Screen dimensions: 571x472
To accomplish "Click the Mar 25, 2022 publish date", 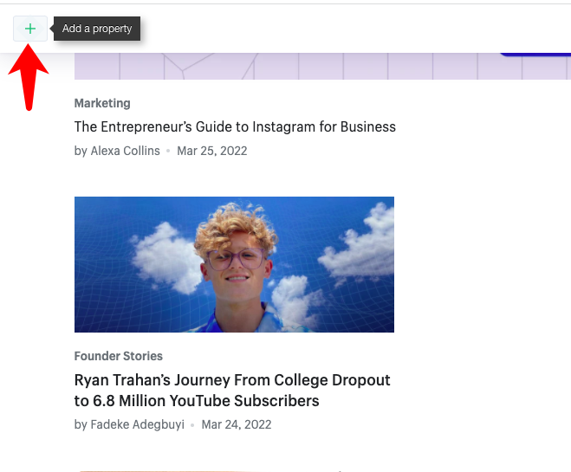I will click(212, 151).
